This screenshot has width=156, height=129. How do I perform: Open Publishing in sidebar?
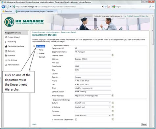click(12, 42)
